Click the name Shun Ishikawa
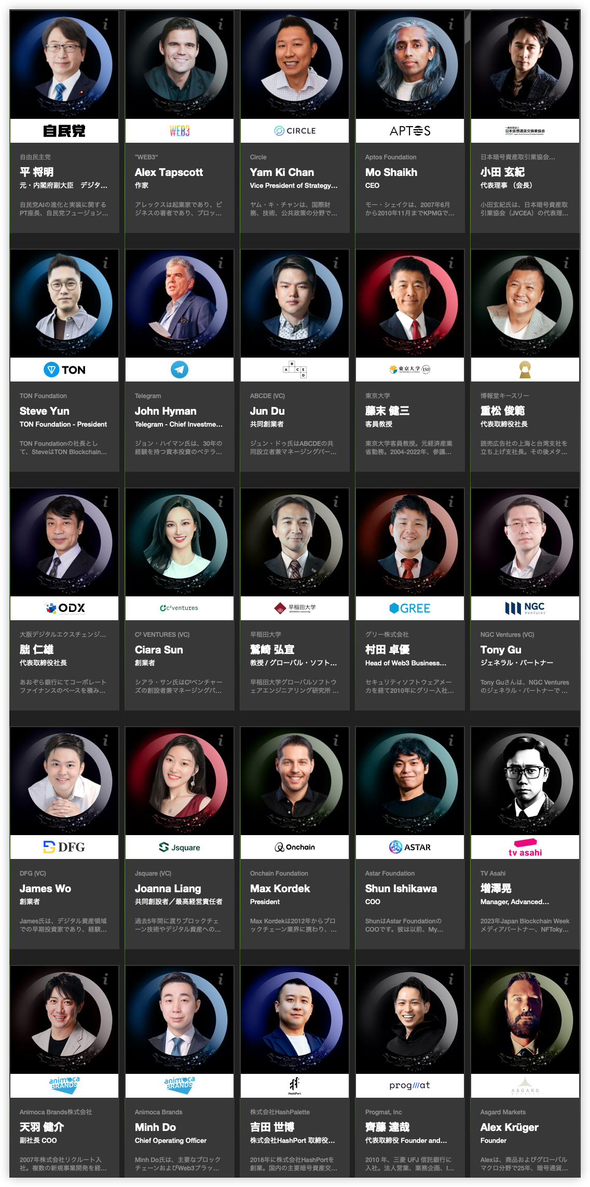Screen dimensions: 590x1187 point(401,889)
